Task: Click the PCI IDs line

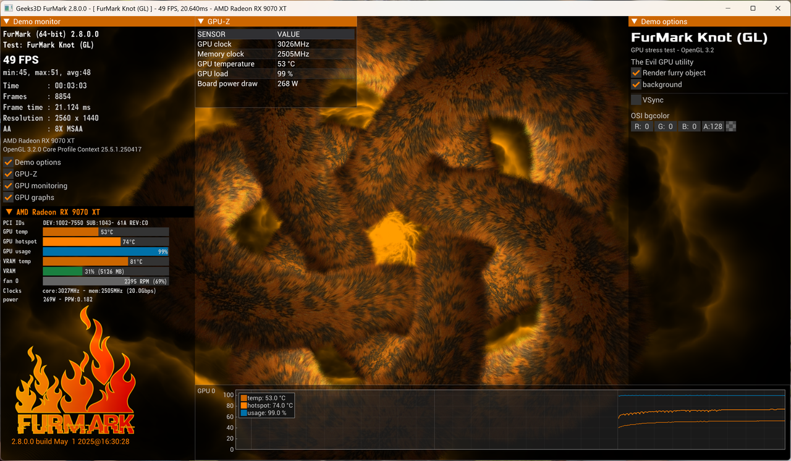Action: (75, 223)
